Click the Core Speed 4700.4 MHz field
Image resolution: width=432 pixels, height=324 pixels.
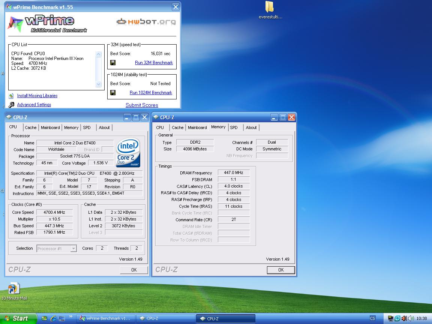coord(54,212)
